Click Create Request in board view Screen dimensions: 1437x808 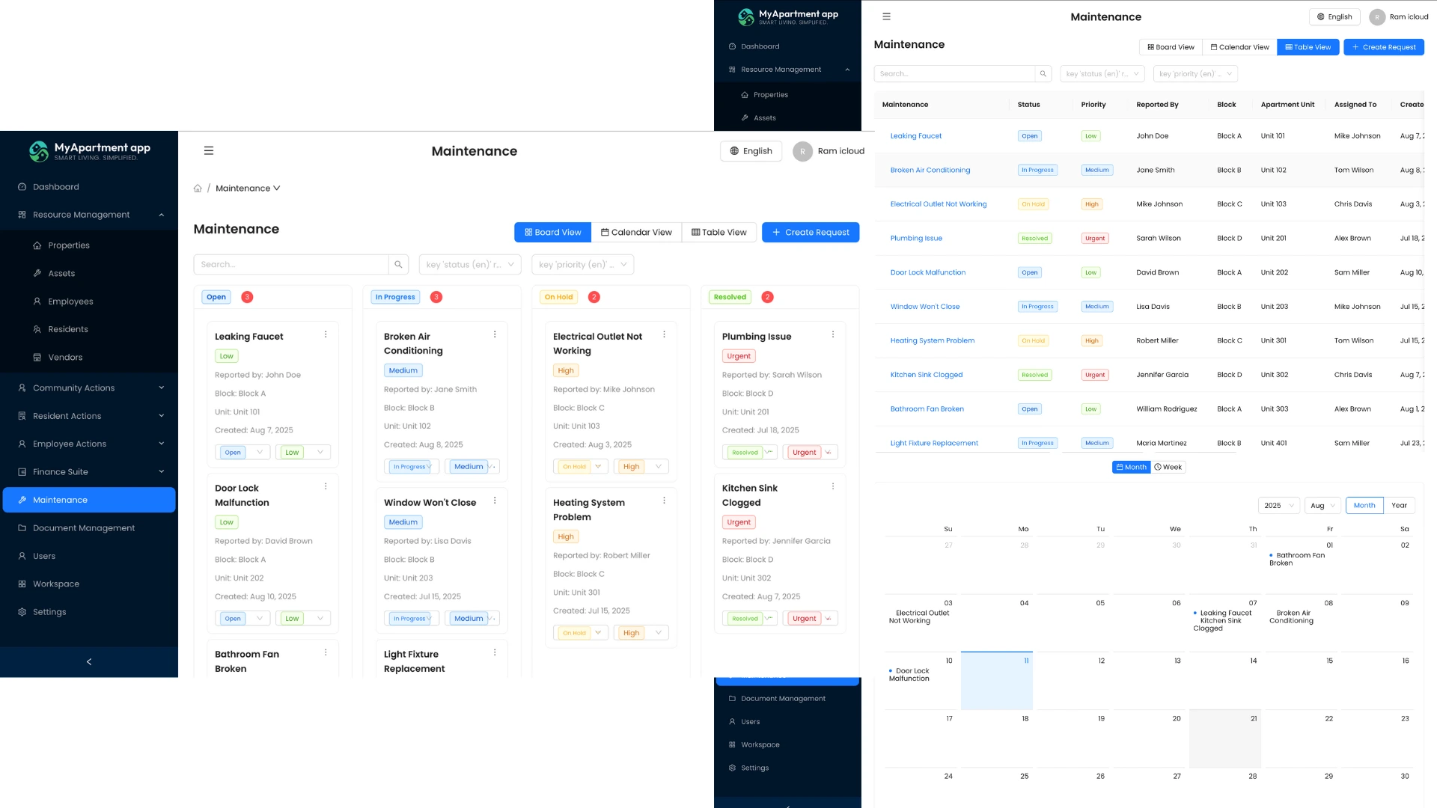pos(811,233)
